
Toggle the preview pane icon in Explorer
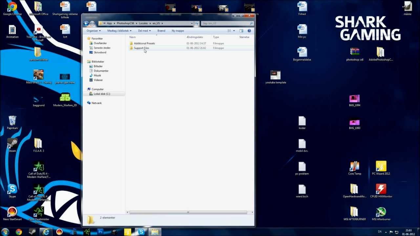[x=241, y=31]
